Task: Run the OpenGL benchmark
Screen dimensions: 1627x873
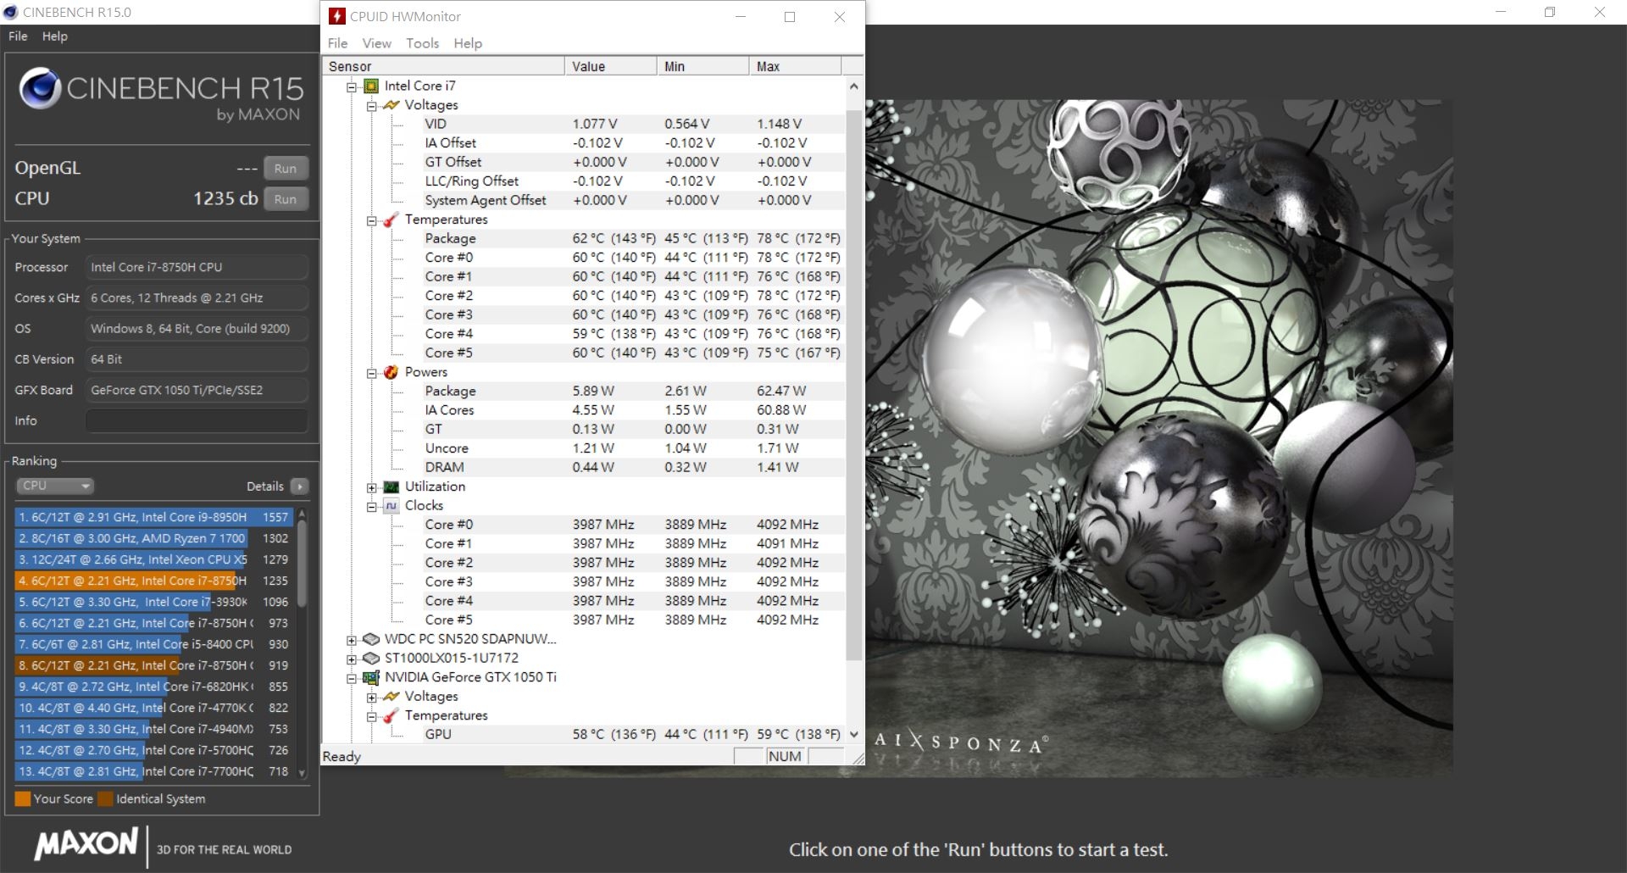Action: point(286,169)
